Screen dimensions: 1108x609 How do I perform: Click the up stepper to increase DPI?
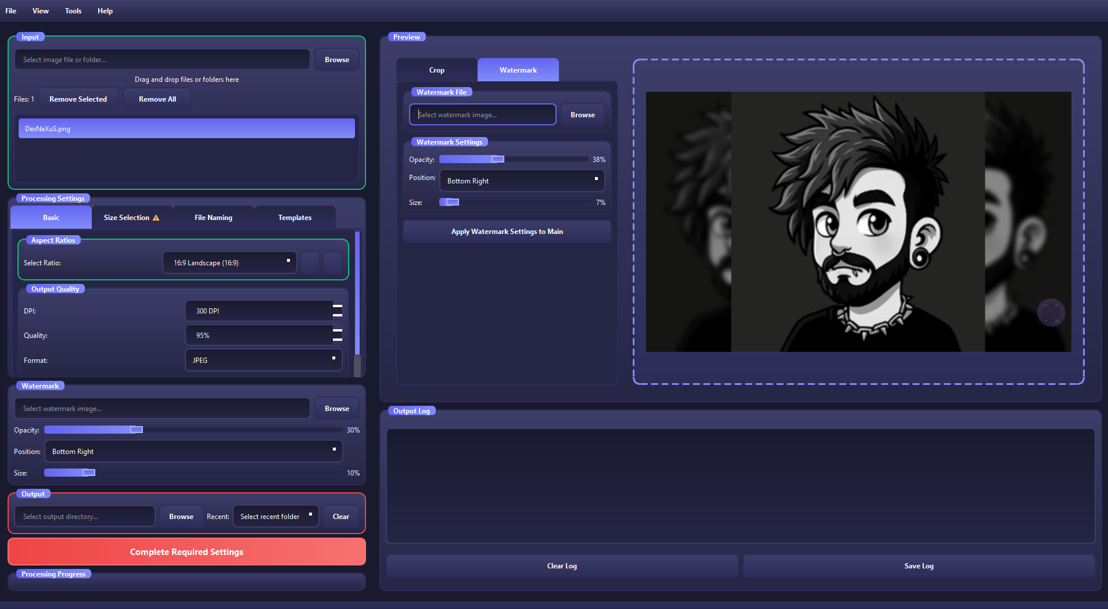336,307
